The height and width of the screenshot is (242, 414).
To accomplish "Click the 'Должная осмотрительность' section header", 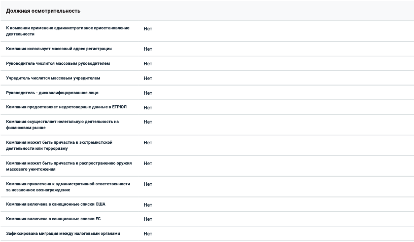I will 43,11.
